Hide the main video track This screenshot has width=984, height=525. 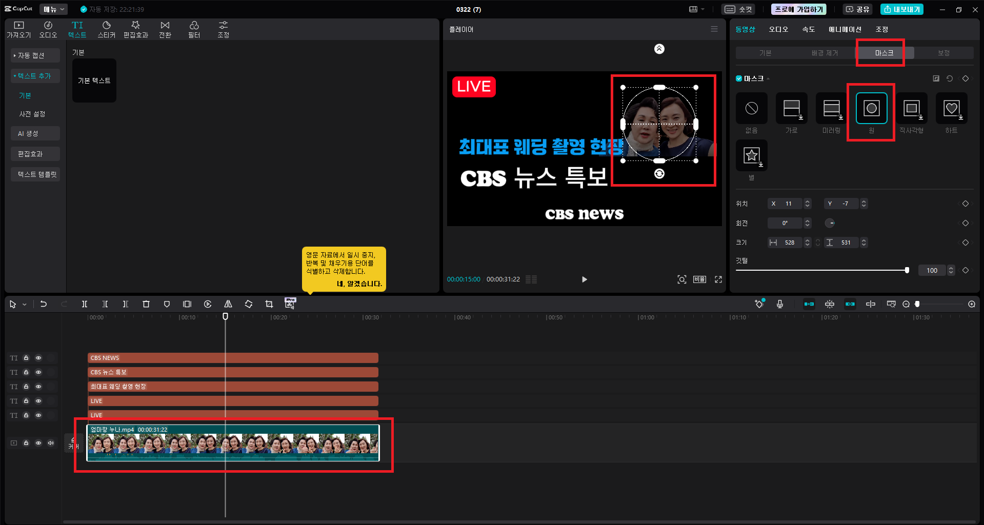click(x=38, y=443)
